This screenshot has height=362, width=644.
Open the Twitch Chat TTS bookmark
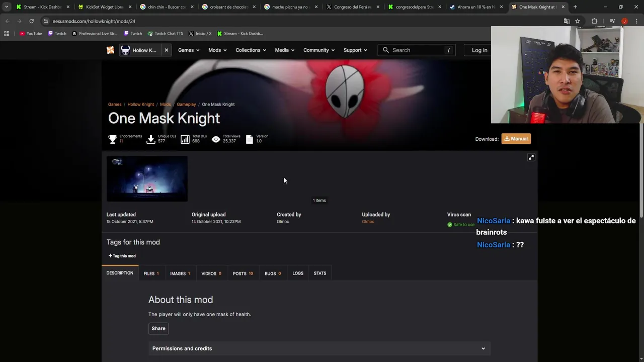(165, 34)
